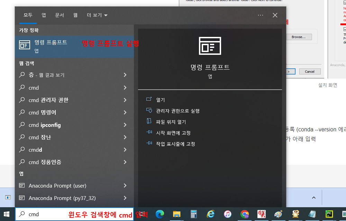Select the cmdd suggestion text
This screenshot has width=346, height=221.
[35, 150]
